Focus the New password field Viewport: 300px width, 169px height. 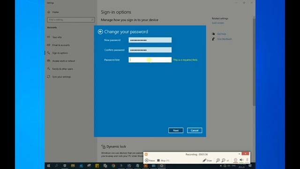[x=150, y=40]
